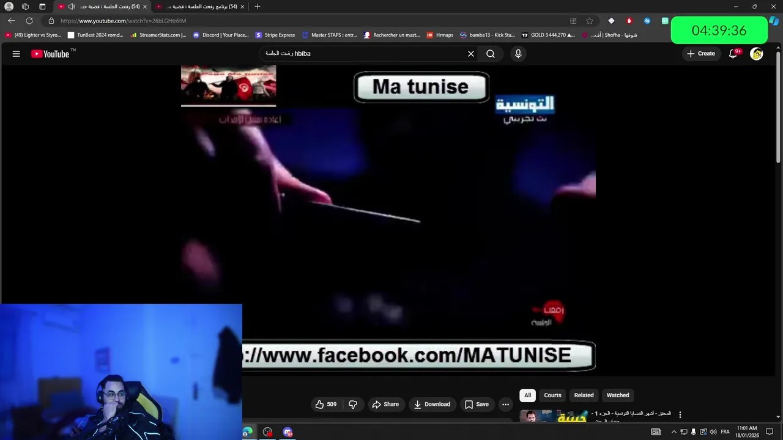
Task: Open the microphone tray icon
Action: (x=693, y=432)
